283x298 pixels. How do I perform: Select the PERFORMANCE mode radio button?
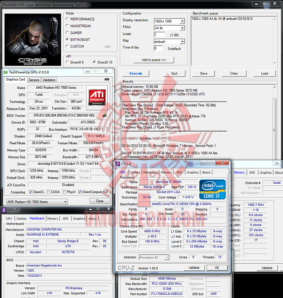67,19
